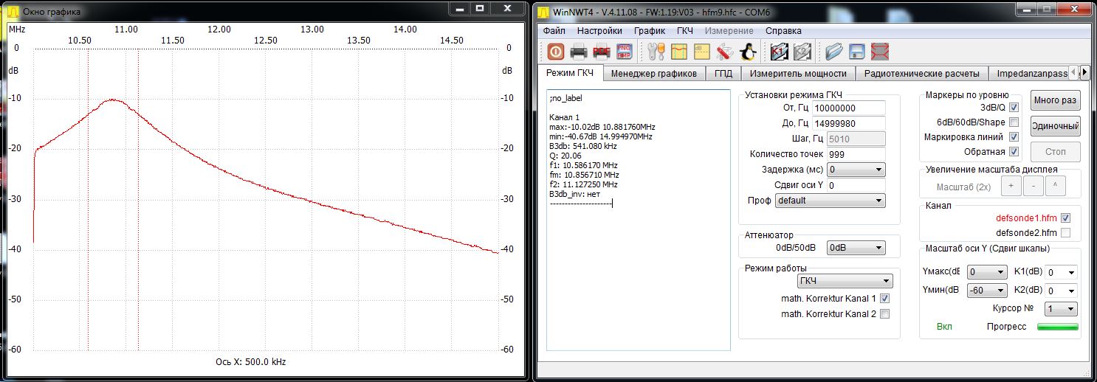Click the red crossed-frame toolbar icon
Viewport: 1097px width, 382px height.
tap(879, 52)
